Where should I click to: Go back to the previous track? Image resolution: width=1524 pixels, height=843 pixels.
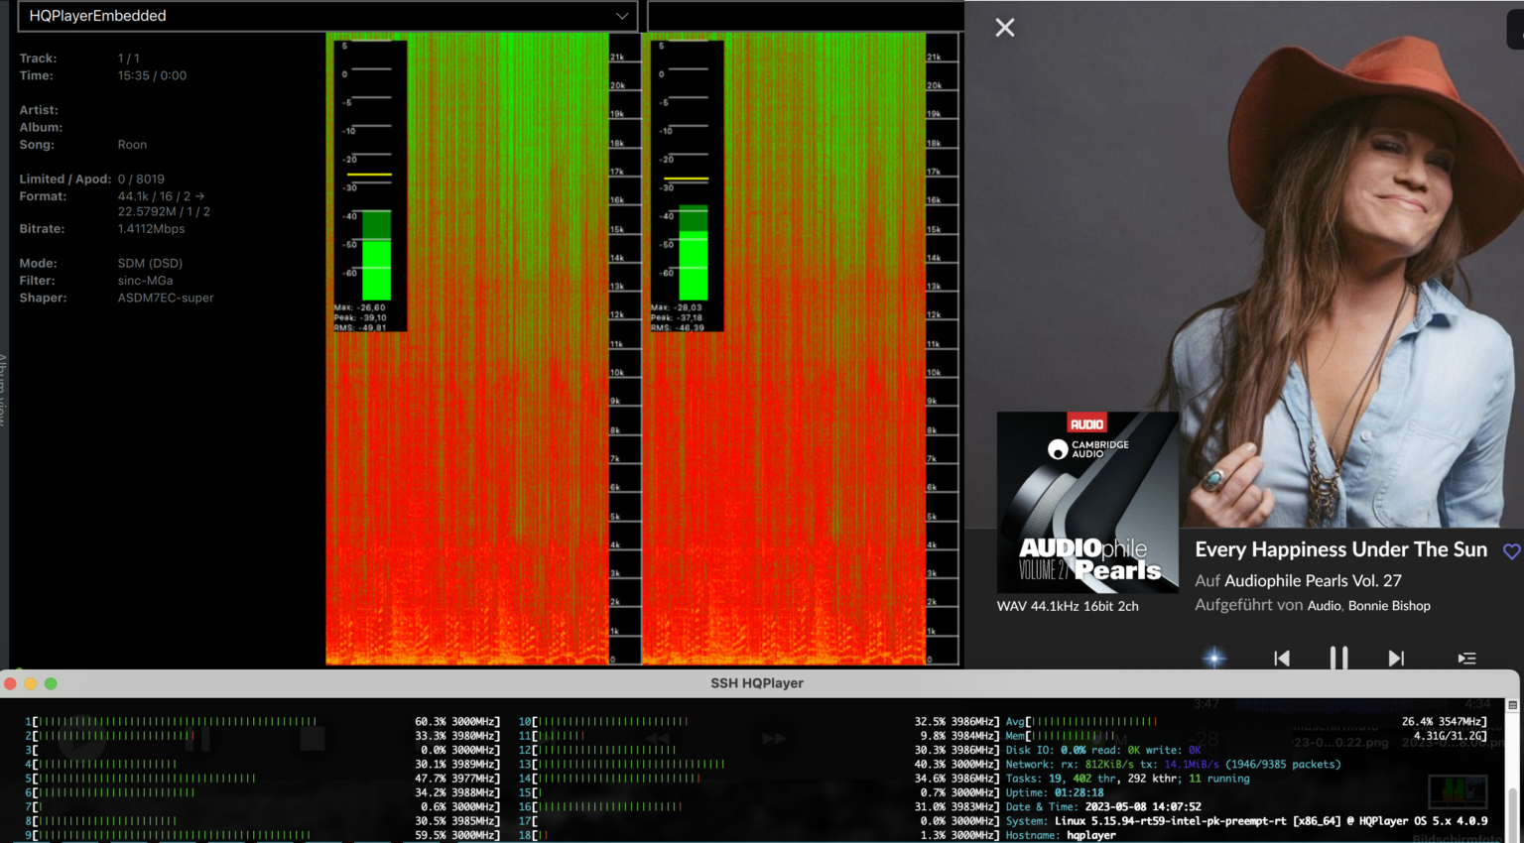(x=1281, y=658)
